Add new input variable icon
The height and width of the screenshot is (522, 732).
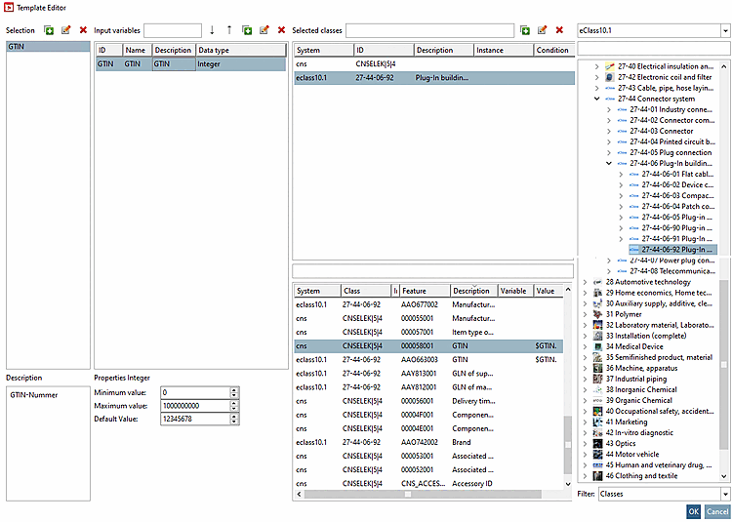point(247,31)
